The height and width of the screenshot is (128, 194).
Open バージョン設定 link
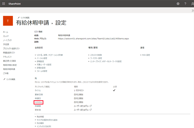42,58
